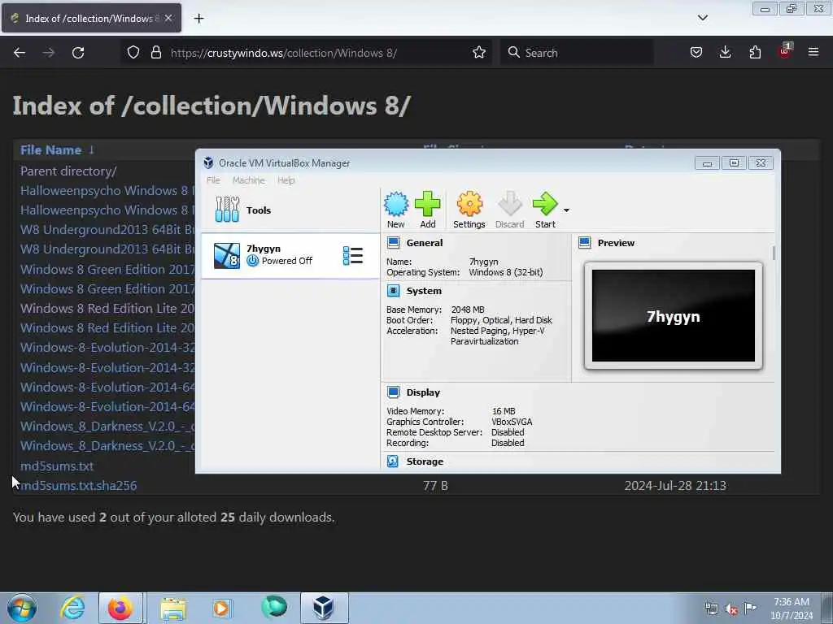Open the Storage section icon
Screen dimensions: 833x624
pos(393,461)
